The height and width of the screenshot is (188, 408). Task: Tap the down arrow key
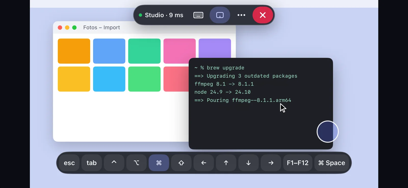(x=248, y=163)
